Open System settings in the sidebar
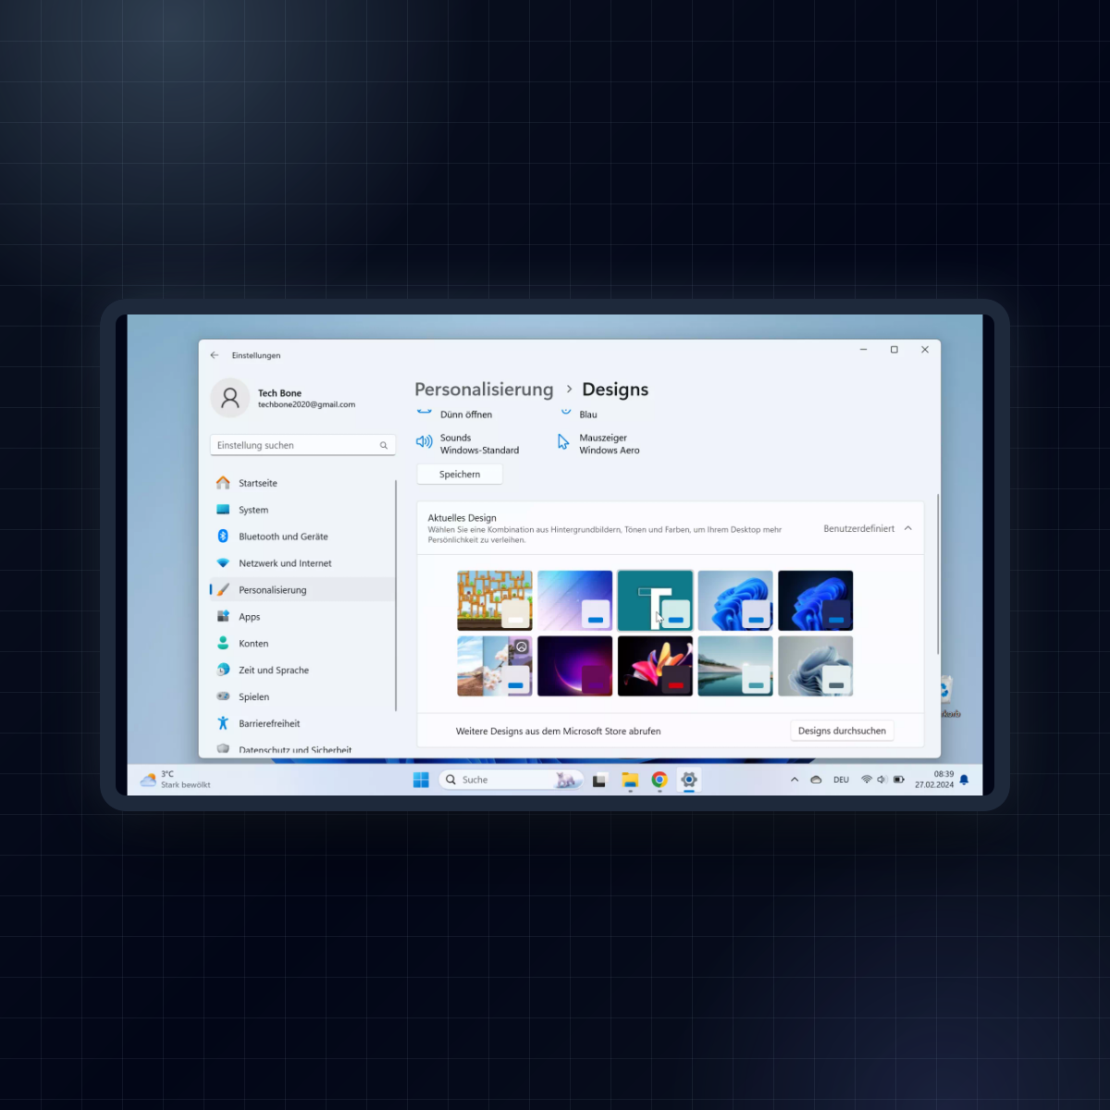 pos(302,510)
